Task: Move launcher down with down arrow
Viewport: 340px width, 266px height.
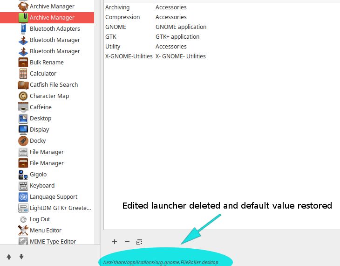Action: (21, 257)
